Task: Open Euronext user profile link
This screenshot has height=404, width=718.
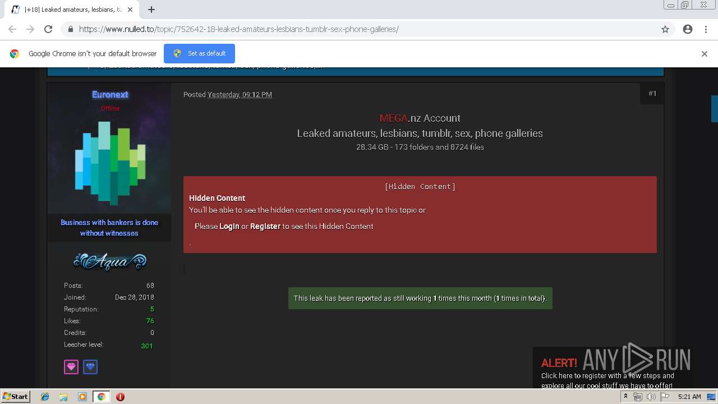Action: coord(110,94)
